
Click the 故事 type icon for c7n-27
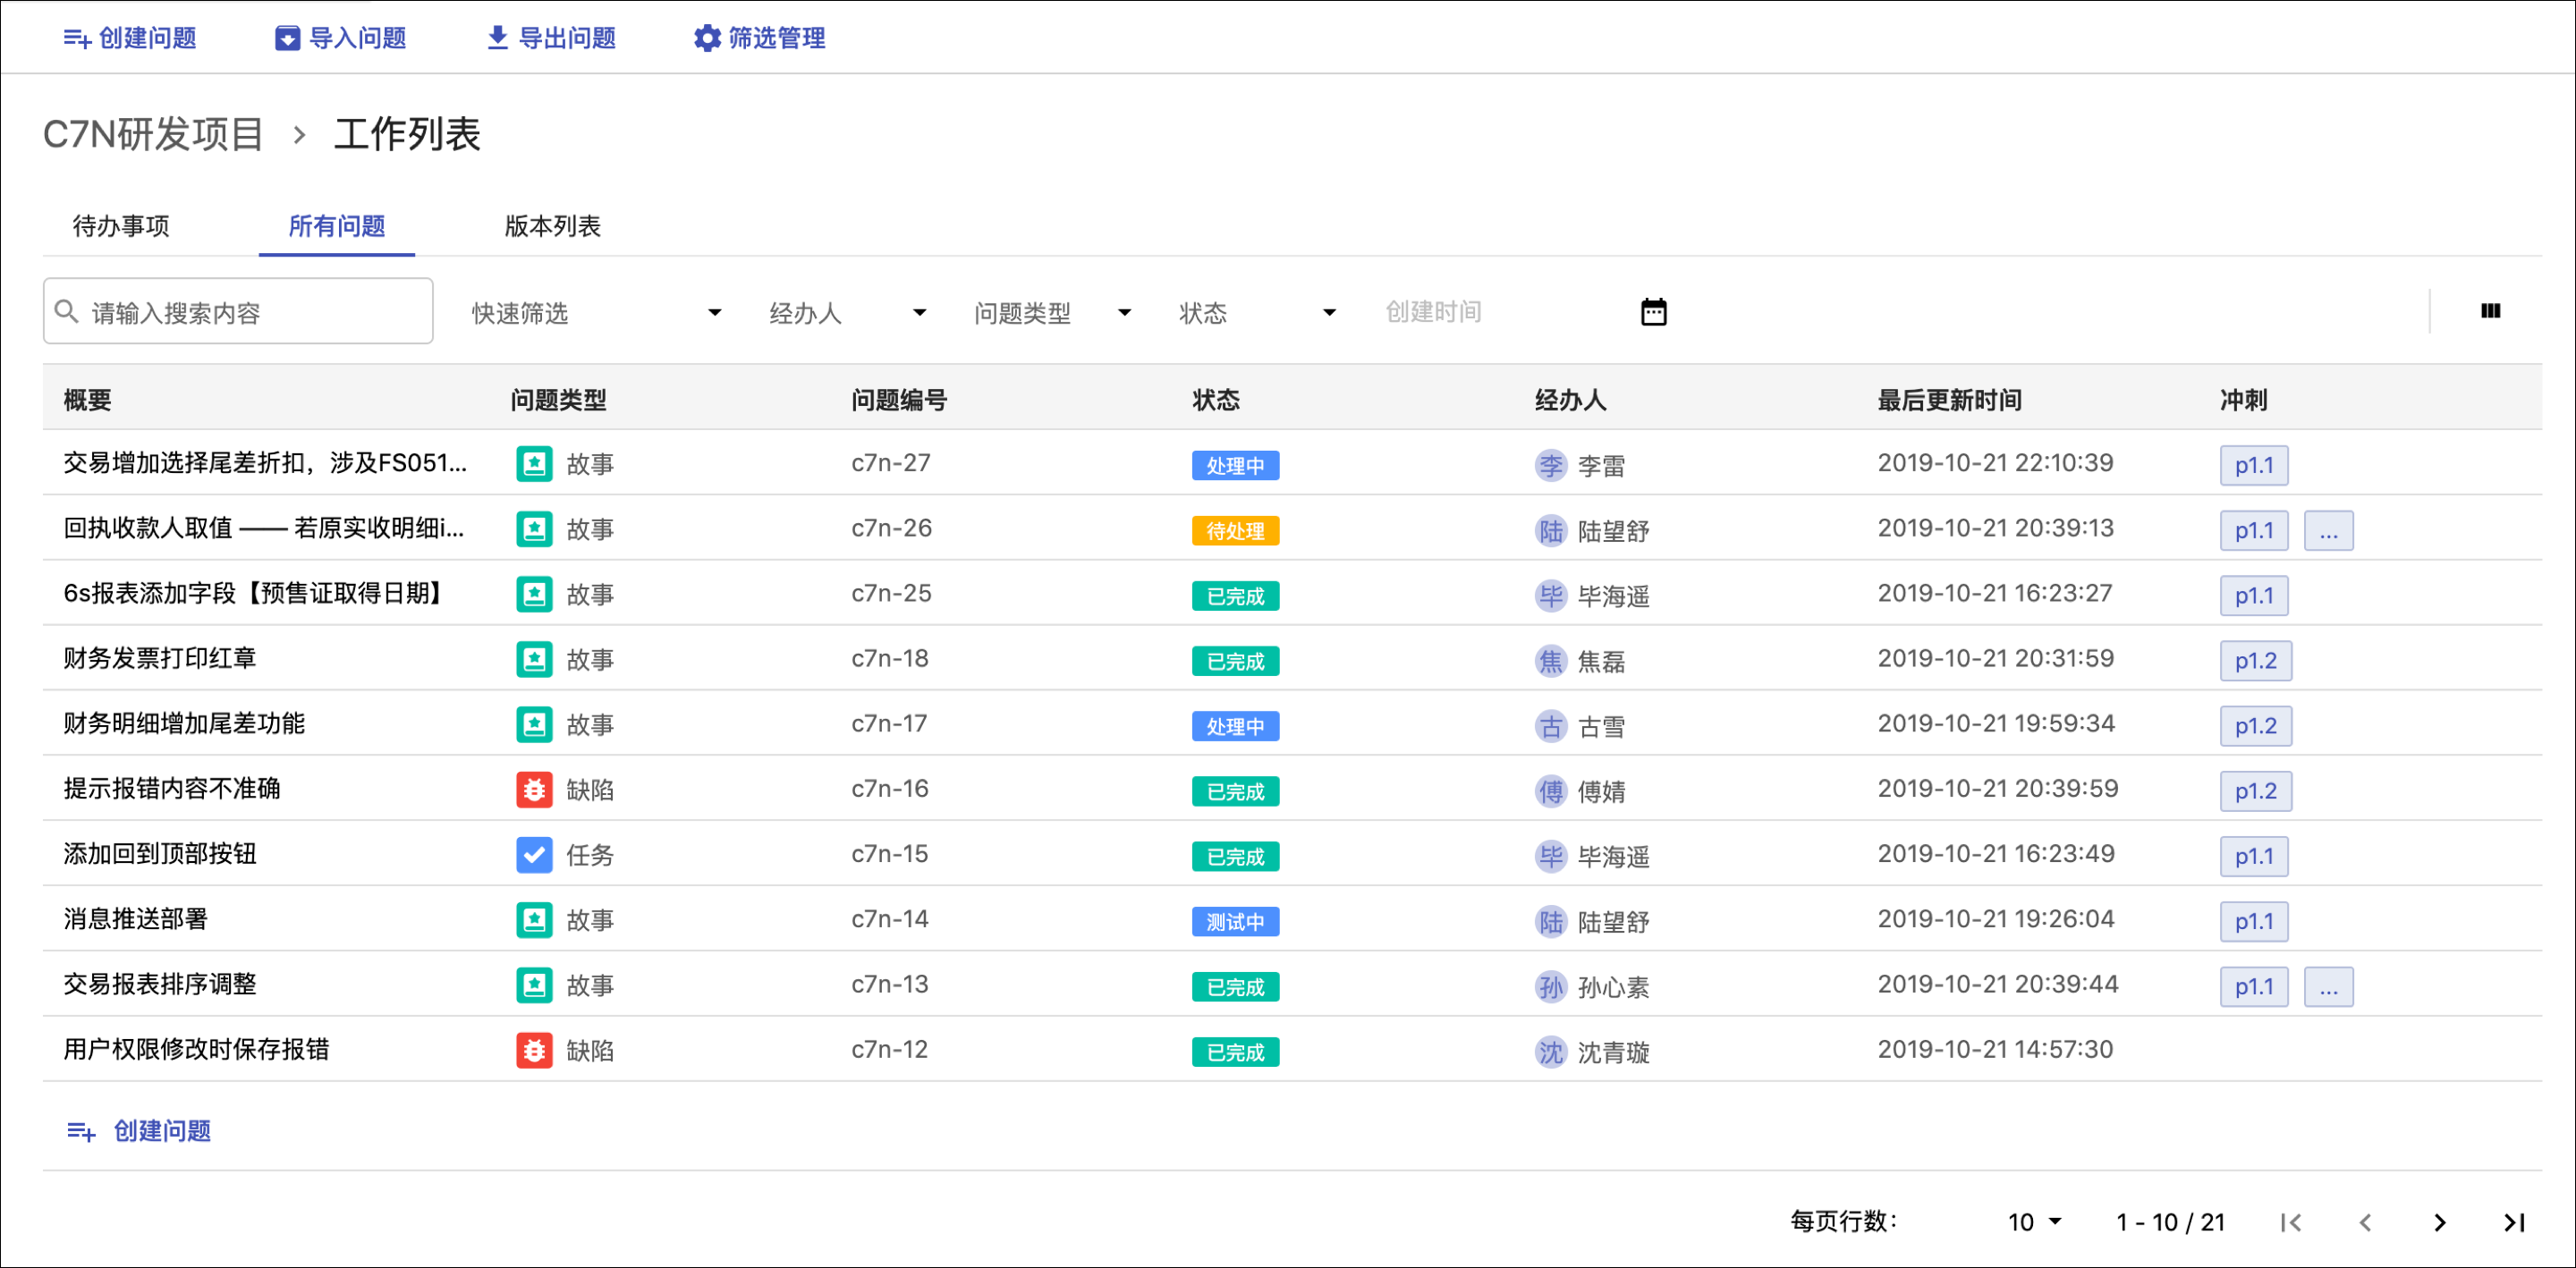(x=534, y=464)
